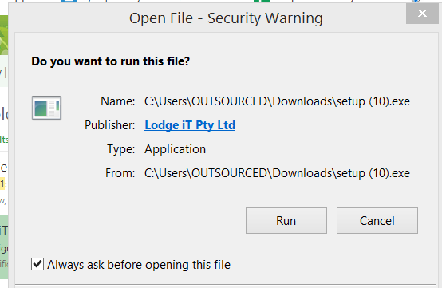Screen dimensions: 442x288
Task: Click the green leaf image behind the dialog
Action: [4, 35]
